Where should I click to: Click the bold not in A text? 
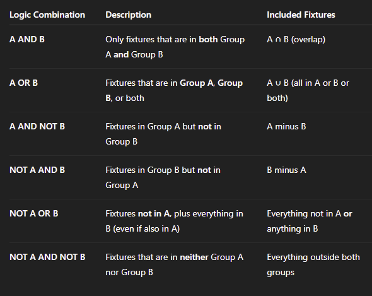(154, 213)
